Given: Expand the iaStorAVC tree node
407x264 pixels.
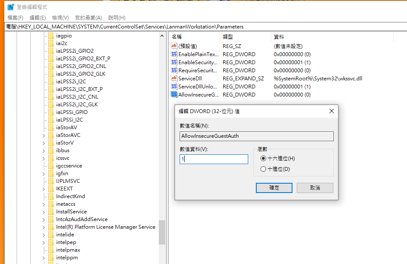Looking at the screenshot, I should [44, 135].
